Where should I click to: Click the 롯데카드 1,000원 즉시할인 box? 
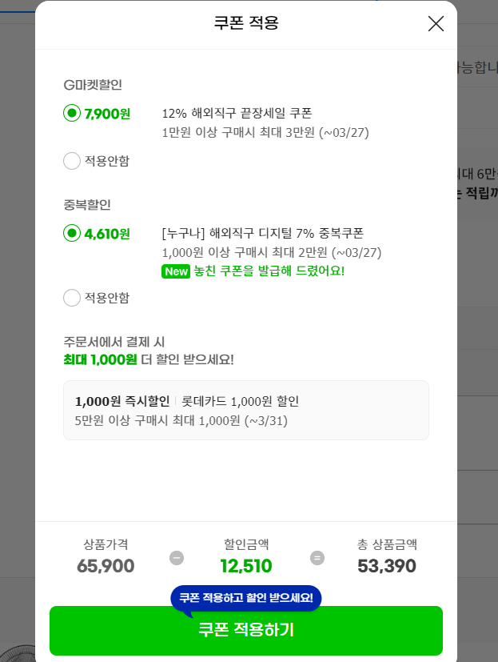click(246, 410)
